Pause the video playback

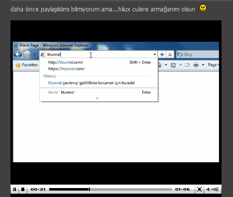point(14,189)
